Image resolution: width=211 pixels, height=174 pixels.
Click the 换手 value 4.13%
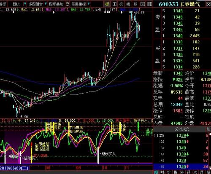click(x=206, y=80)
